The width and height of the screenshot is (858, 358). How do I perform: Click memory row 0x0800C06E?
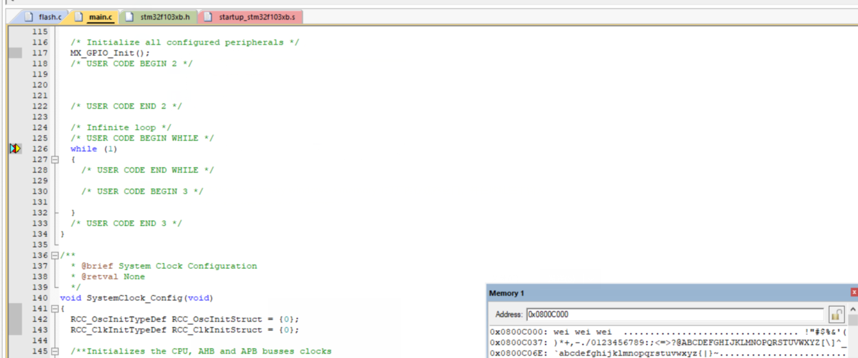(x=668, y=353)
